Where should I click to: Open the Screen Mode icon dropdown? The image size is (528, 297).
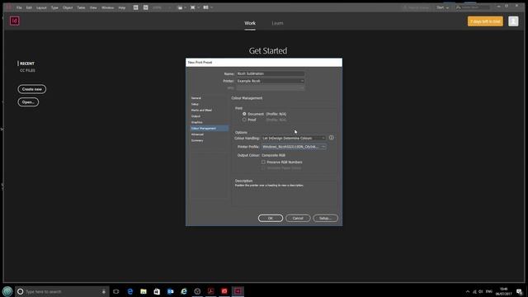[195, 7]
